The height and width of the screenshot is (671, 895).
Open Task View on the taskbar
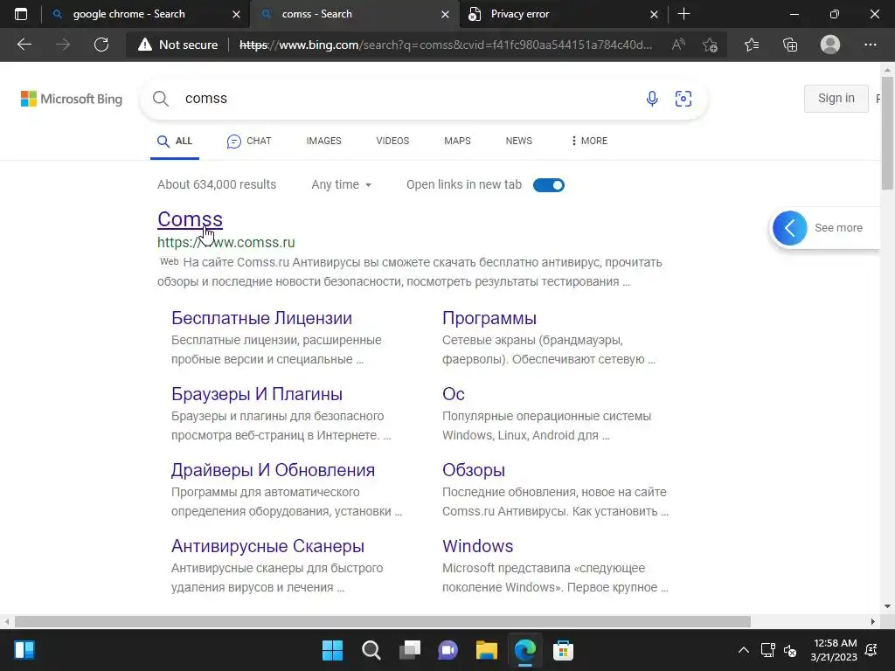(410, 650)
